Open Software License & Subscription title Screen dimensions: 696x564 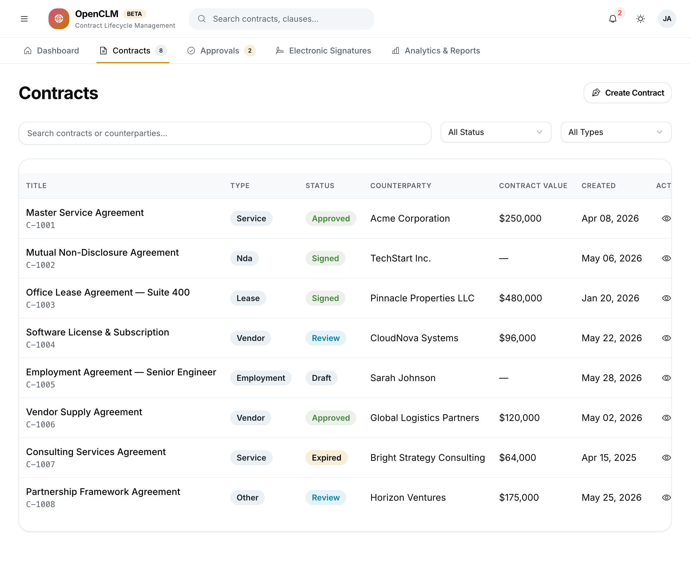(x=97, y=332)
